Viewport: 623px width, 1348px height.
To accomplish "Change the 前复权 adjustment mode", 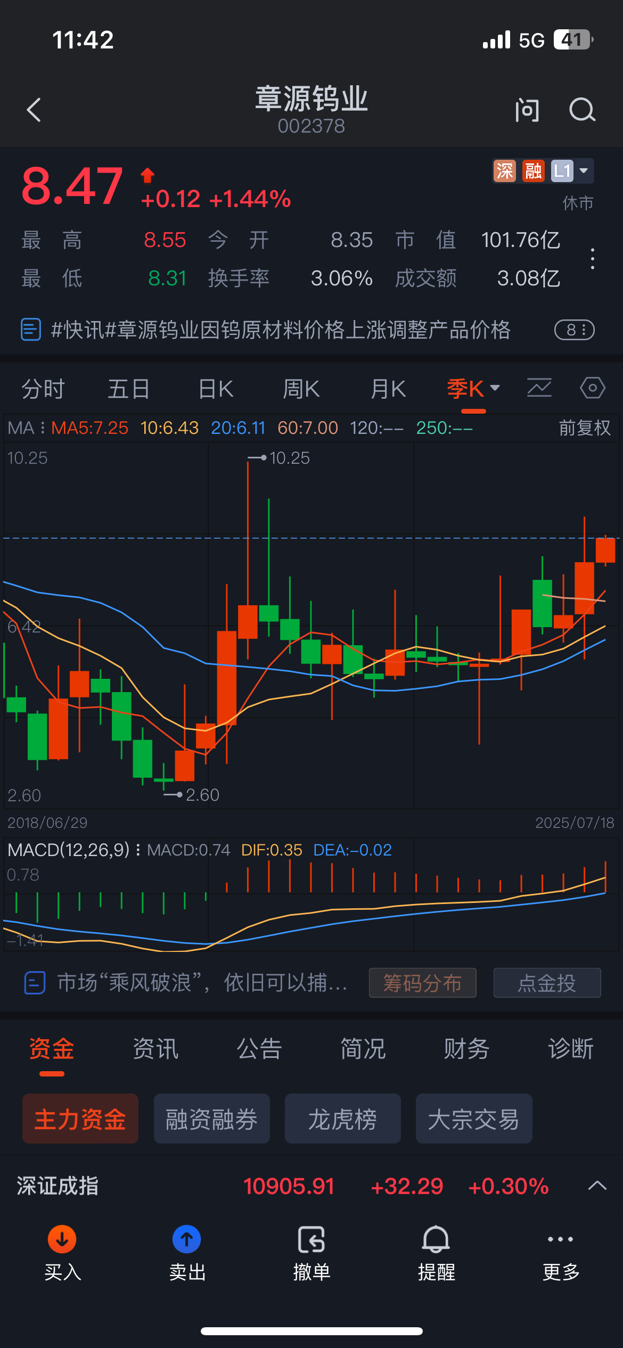I will tap(585, 428).
